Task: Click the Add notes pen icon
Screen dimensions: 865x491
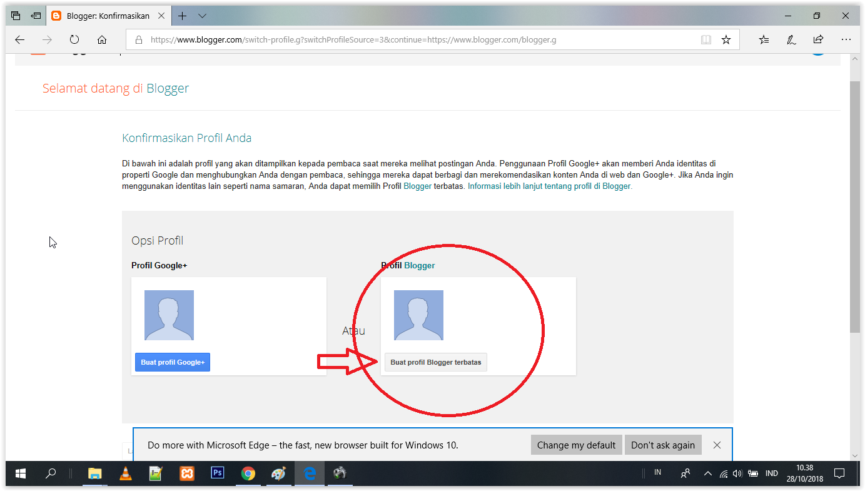Action: tap(791, 39)
